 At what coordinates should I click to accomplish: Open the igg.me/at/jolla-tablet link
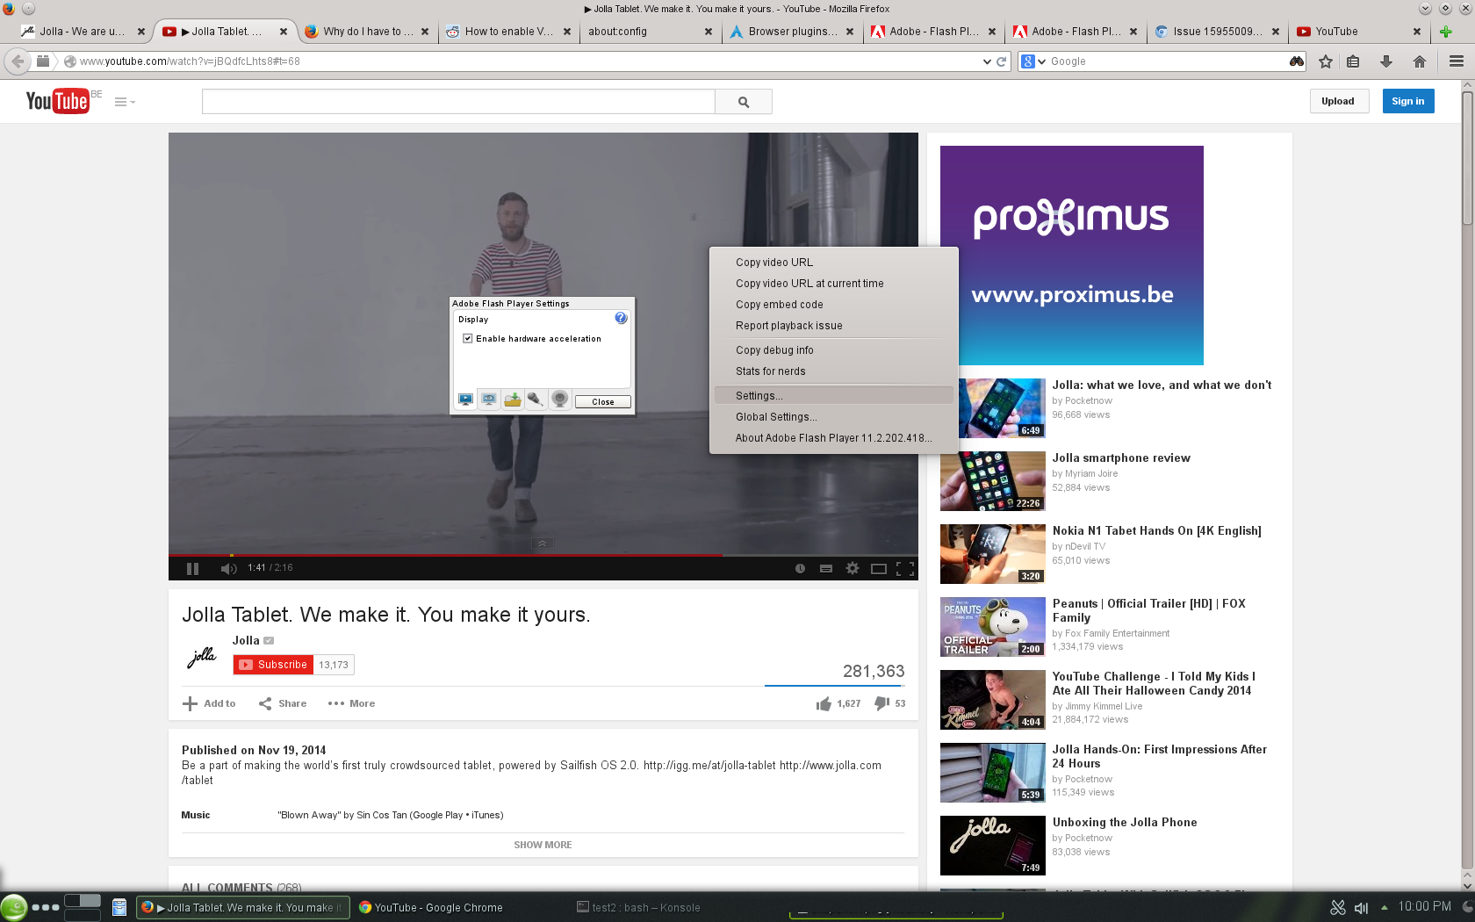point(709,766)
